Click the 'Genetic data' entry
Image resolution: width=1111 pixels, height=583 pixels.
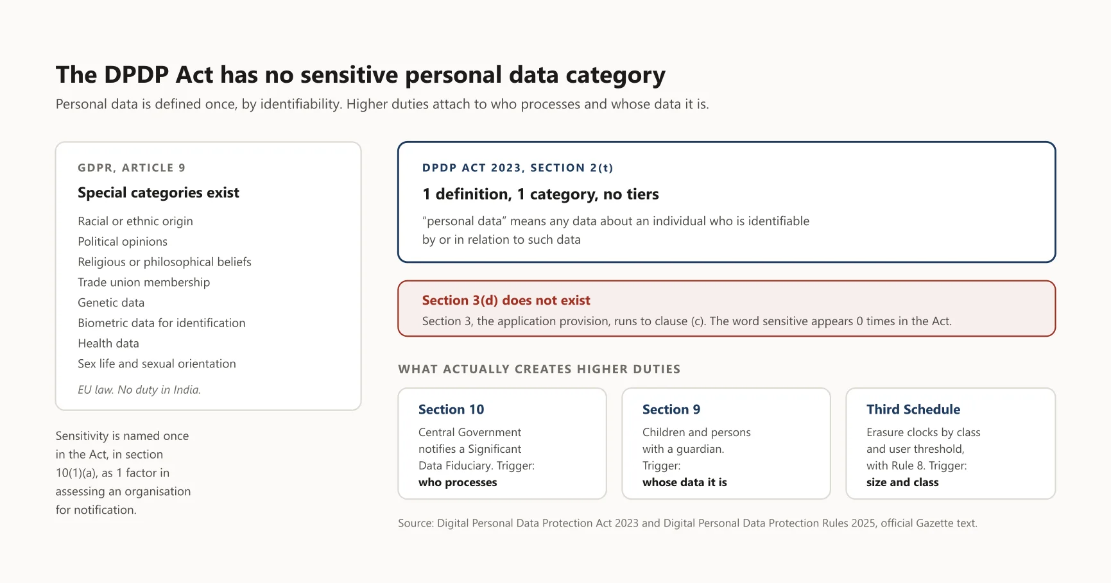tap(111, 303)
